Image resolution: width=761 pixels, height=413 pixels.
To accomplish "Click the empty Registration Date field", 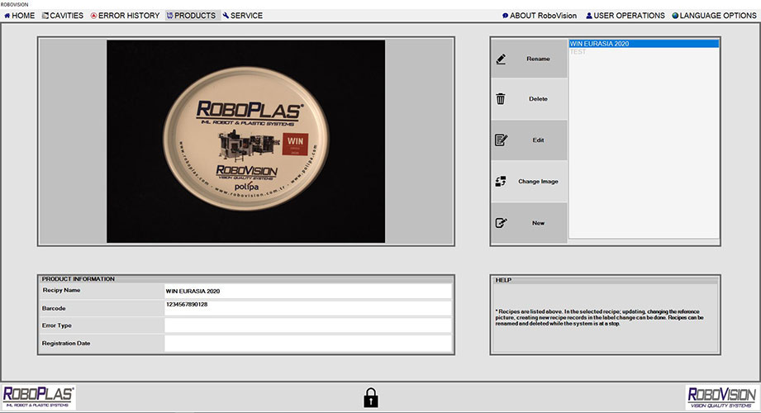I will click(x=307, y=343).
